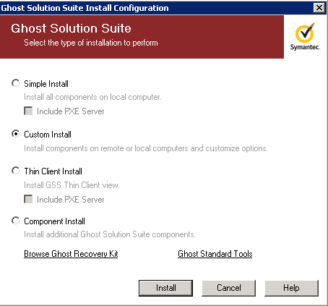This screenshot has height=306, width=328.
Task: Click the Install button
Action: click(165, 288)
